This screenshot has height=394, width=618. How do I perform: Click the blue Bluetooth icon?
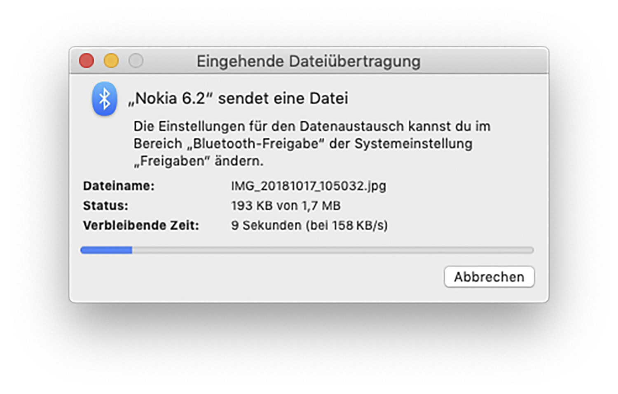coord(104,99)
